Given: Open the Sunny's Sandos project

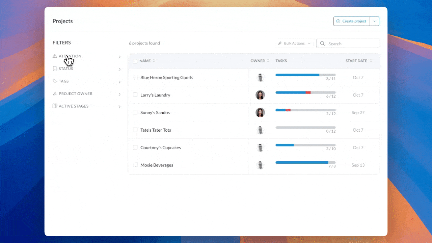Looking at the screenshot, I should 155,112.
